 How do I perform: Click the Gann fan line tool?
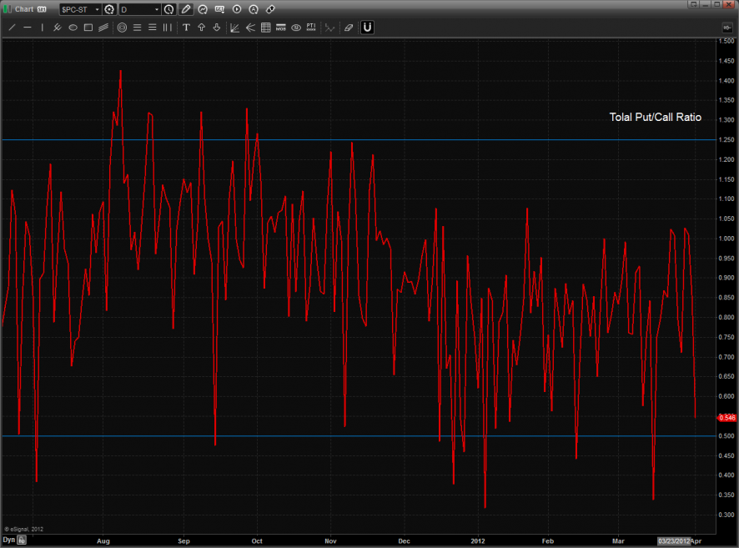[234, 28]
